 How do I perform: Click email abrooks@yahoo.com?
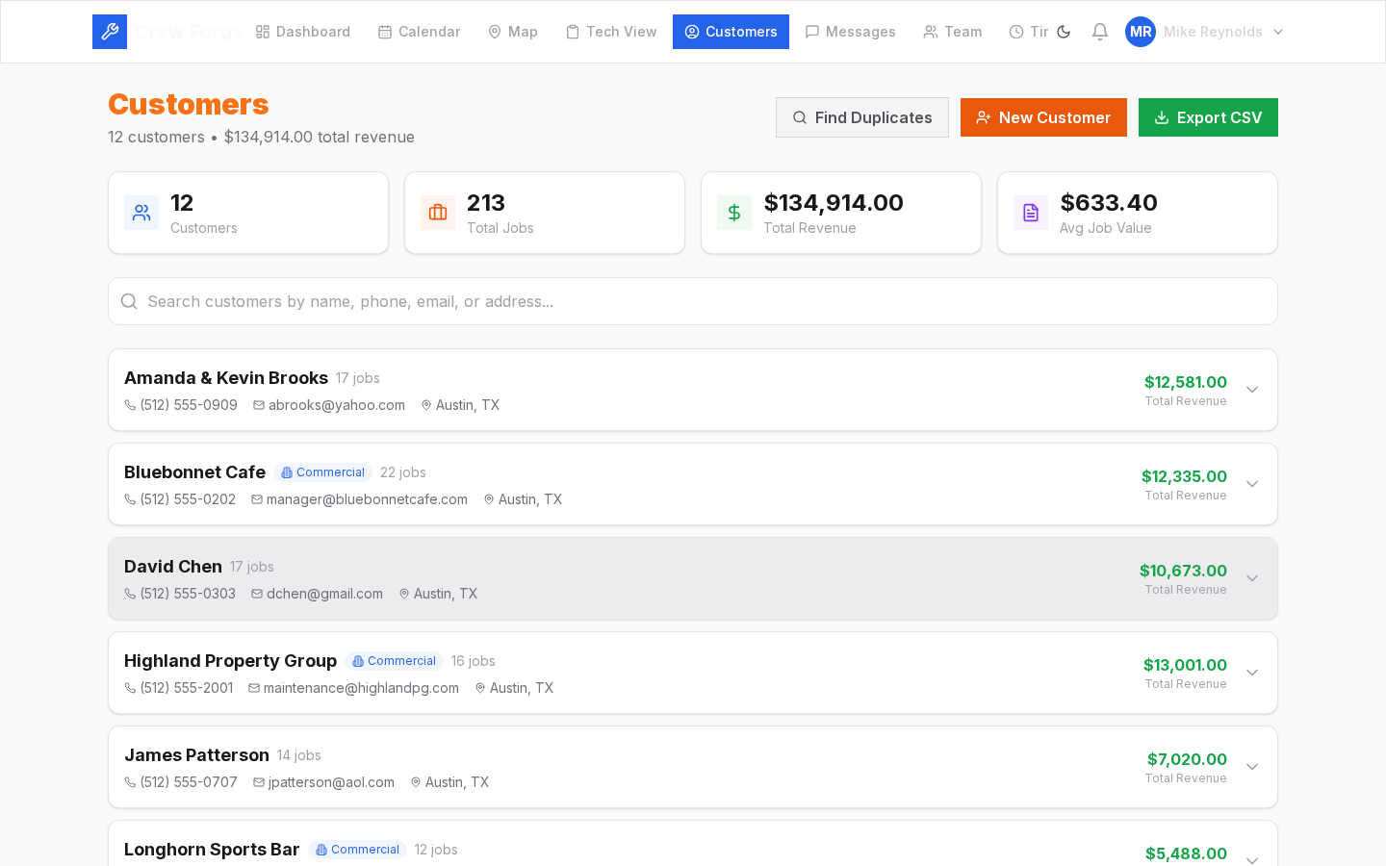point(337,405)
